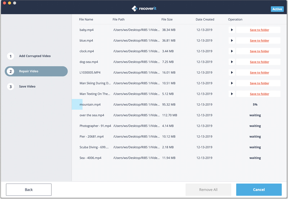Click the 95.32 MB file size
The width and height of the screenshot is (288, 199).
pos(168,104)
